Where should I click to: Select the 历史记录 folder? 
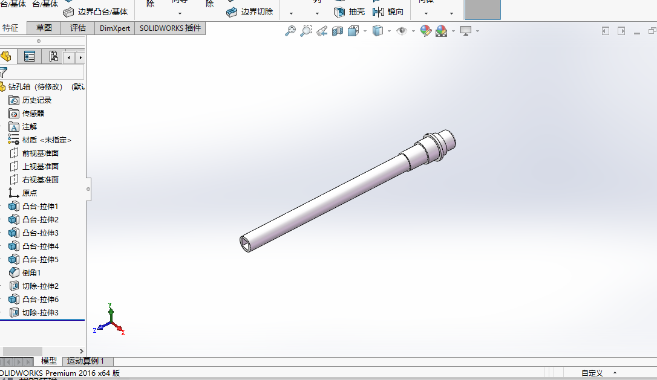(30, 100)
